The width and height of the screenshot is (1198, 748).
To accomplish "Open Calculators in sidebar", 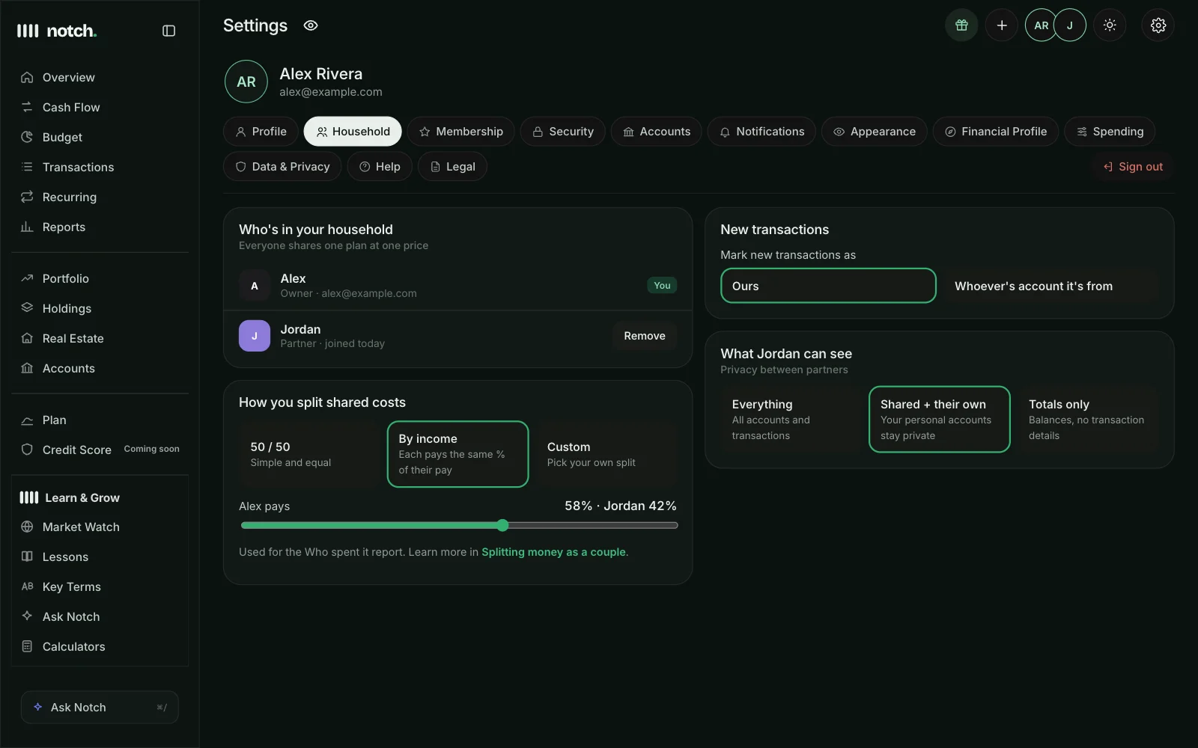I will 100,646.
